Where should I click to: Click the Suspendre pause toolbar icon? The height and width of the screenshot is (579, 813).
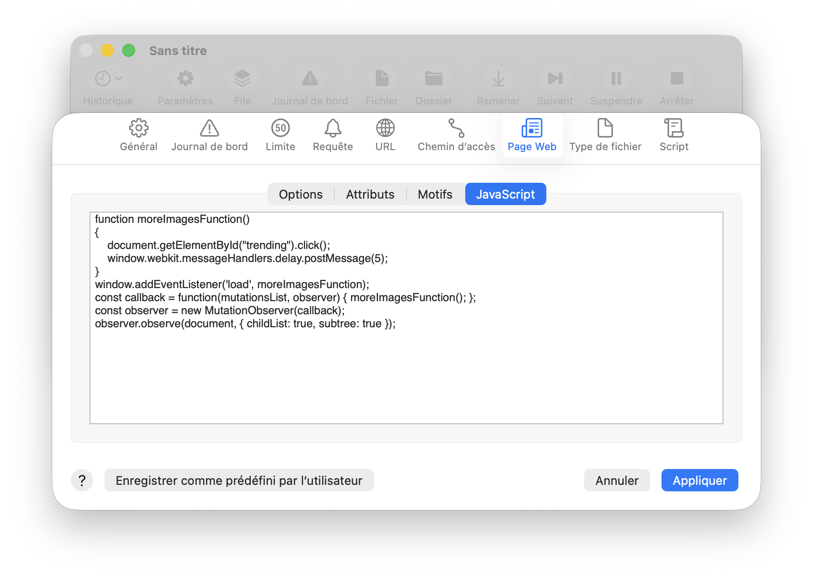616,79
